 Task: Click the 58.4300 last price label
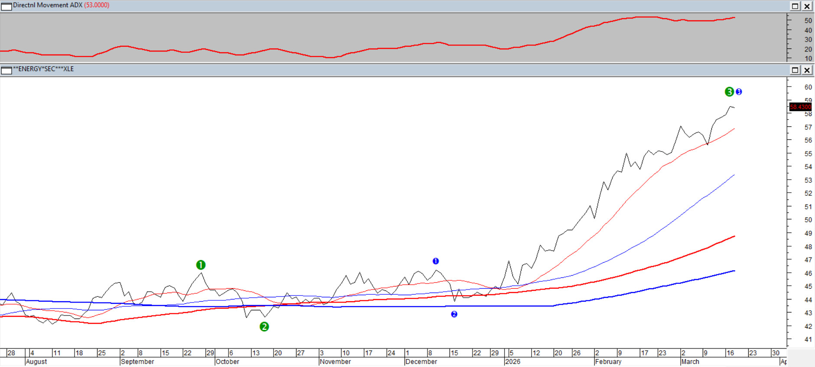(x=800, y=107)
